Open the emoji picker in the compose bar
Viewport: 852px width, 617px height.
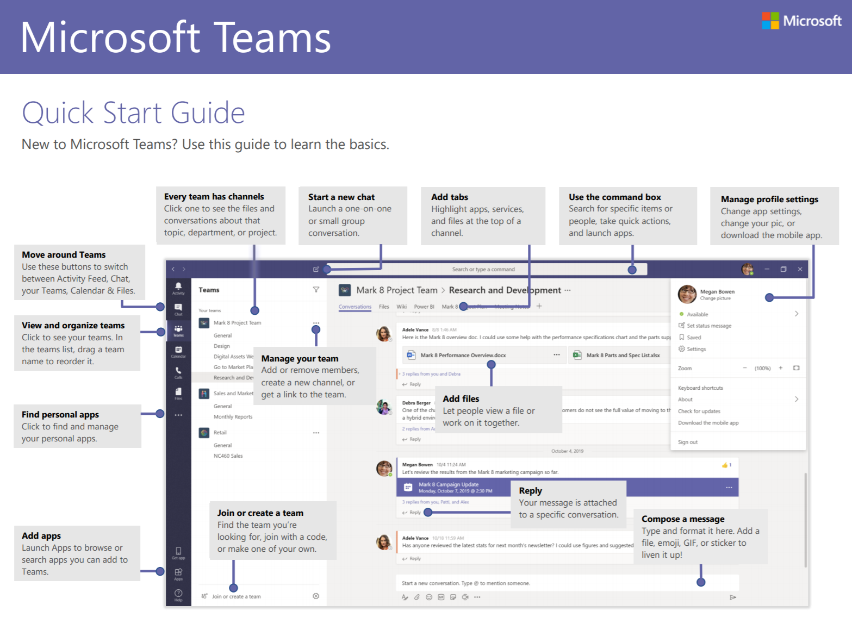(428, 596)
